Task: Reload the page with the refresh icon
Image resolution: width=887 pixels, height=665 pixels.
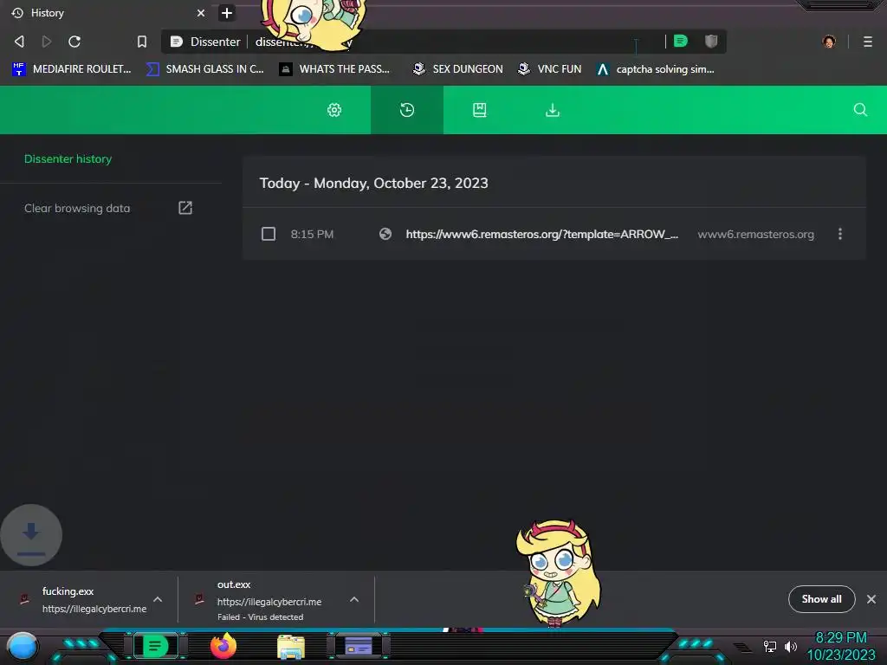Action: pyautogui.click(x=74, y=42)
